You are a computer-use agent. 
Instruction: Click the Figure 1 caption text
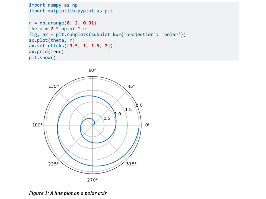68,193
